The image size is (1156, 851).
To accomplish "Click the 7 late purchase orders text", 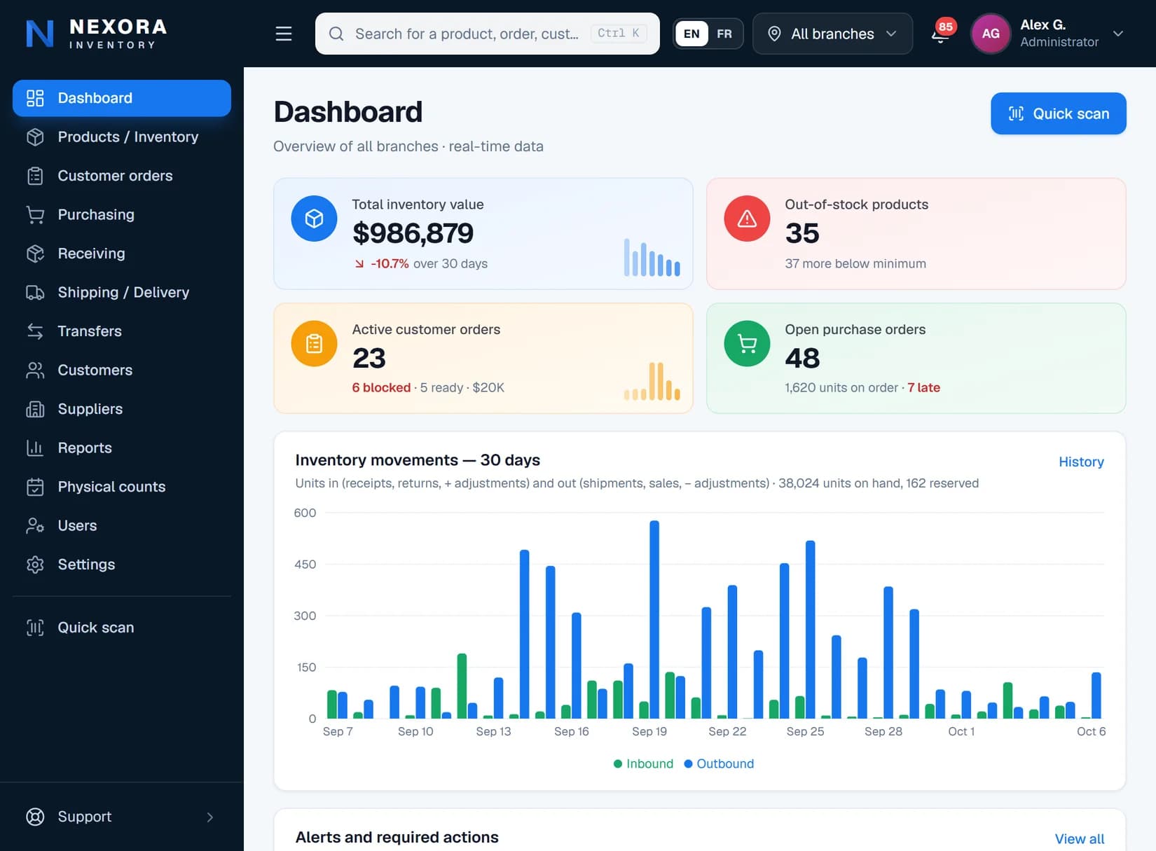I will (x=923, y=387).
